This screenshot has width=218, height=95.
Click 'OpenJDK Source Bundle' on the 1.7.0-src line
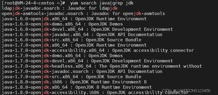pos(114,77)
